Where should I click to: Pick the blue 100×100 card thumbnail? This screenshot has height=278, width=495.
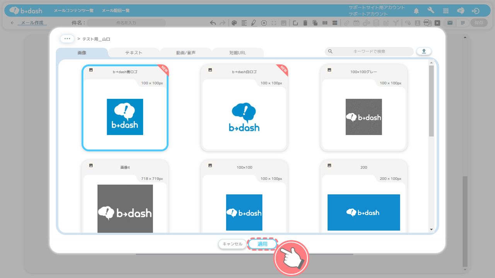pos(244,212)
